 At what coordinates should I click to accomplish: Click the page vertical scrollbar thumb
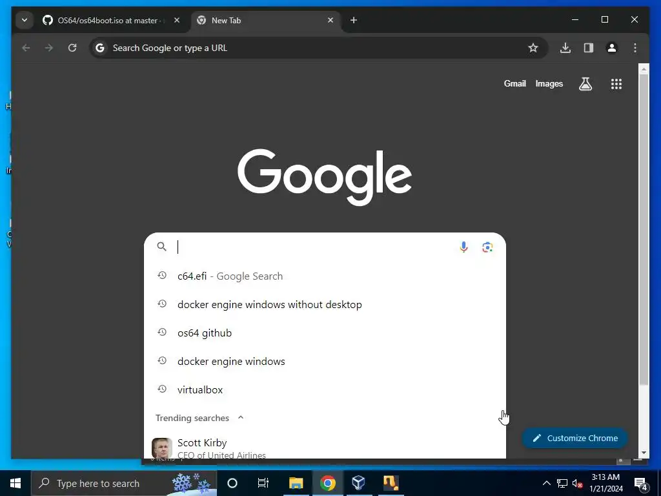pyautogui.click(x=644, y=231)
